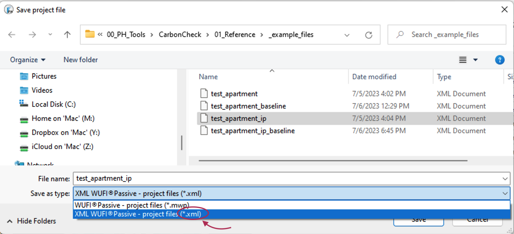Viewport: 514px width, 234px height.
Task: Select 00_PH_Tools in the breadcrumb path
Action: coord(126,35)
